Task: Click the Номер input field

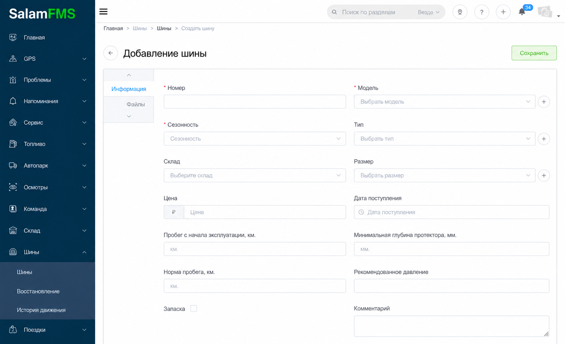Action: [x=255, y=102]
